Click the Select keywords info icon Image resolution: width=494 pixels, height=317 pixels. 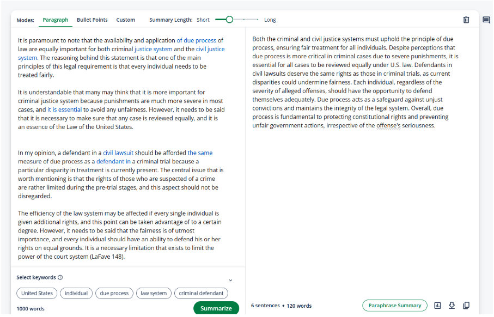click(x=60, y=277)
